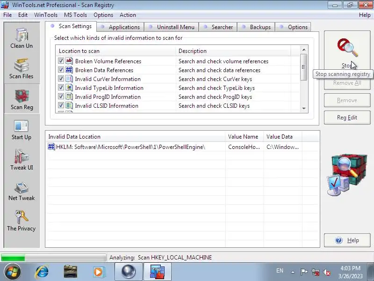Click the scan list scrollbar thumb
Viewport: 374px width, 281px height.
[x=303, y=67]
